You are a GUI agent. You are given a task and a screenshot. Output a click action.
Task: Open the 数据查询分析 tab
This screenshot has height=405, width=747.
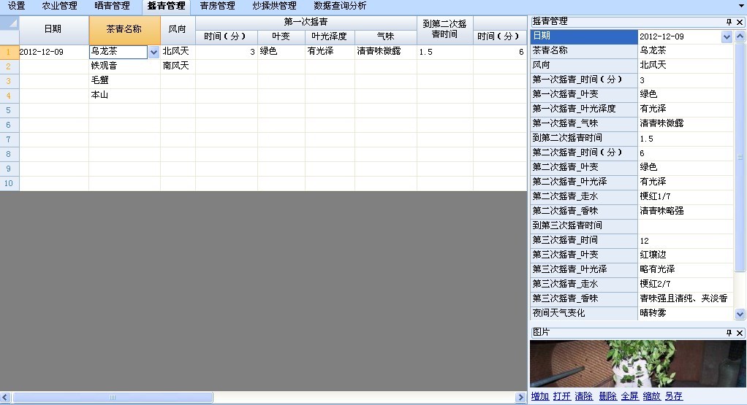click(x=340, y=6)
